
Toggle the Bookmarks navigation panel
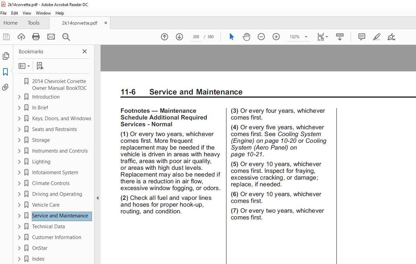point(5,72)
